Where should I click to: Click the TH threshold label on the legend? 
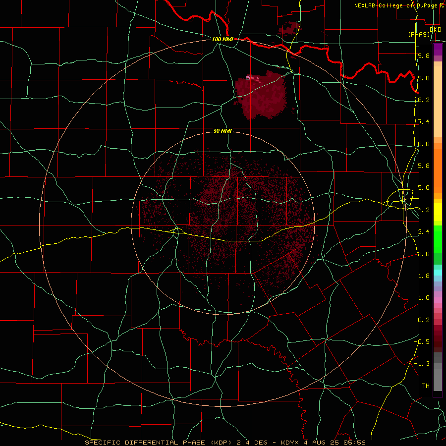point(426,386)
